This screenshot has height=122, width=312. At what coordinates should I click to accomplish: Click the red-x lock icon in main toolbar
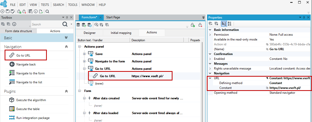24,11
